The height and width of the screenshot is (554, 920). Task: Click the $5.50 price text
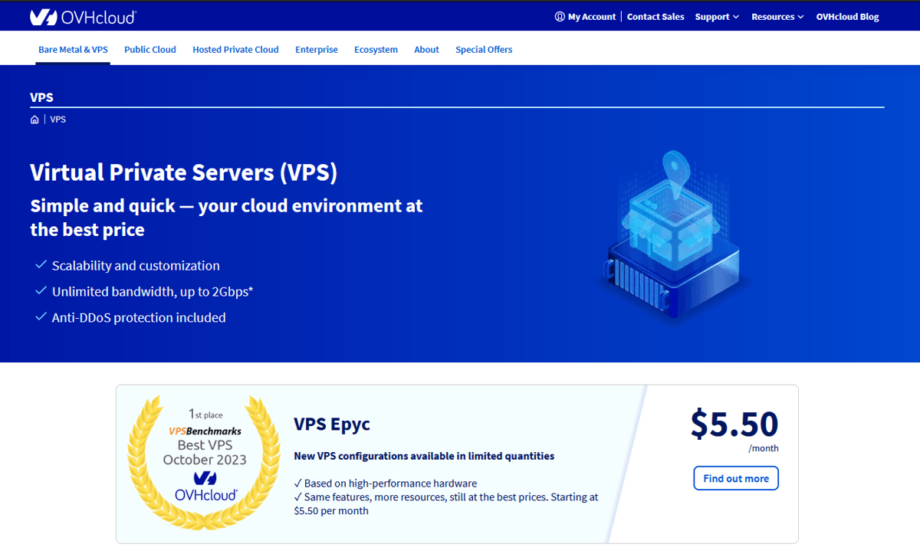tap(734, 424)
